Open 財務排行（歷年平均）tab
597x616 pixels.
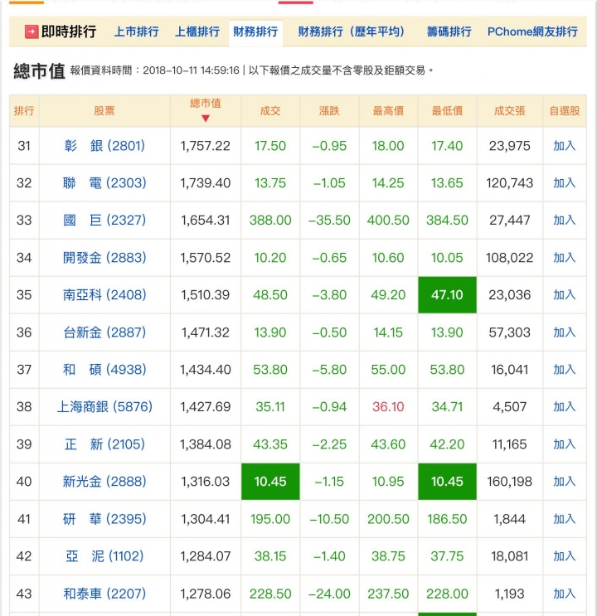click(352, 32)
